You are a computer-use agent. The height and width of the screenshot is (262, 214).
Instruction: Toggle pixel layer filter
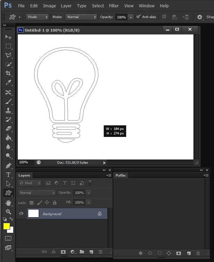[48, 183]
